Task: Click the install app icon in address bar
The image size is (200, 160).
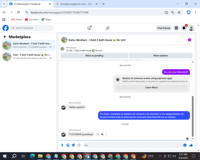Action: click(166, 12)
